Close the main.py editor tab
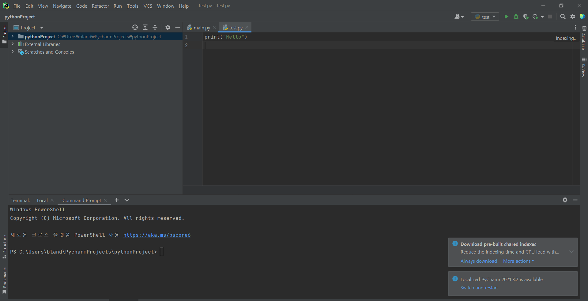Image resolution: width=588 pixels, height=301 pixels. pyautogui.click(x=214, y=27)
